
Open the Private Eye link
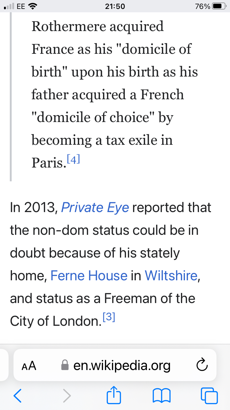95,208
